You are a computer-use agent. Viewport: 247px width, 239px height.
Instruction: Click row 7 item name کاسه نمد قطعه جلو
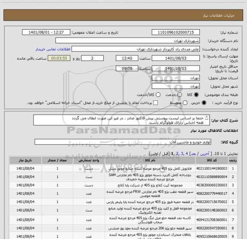(x=150, y=220)
